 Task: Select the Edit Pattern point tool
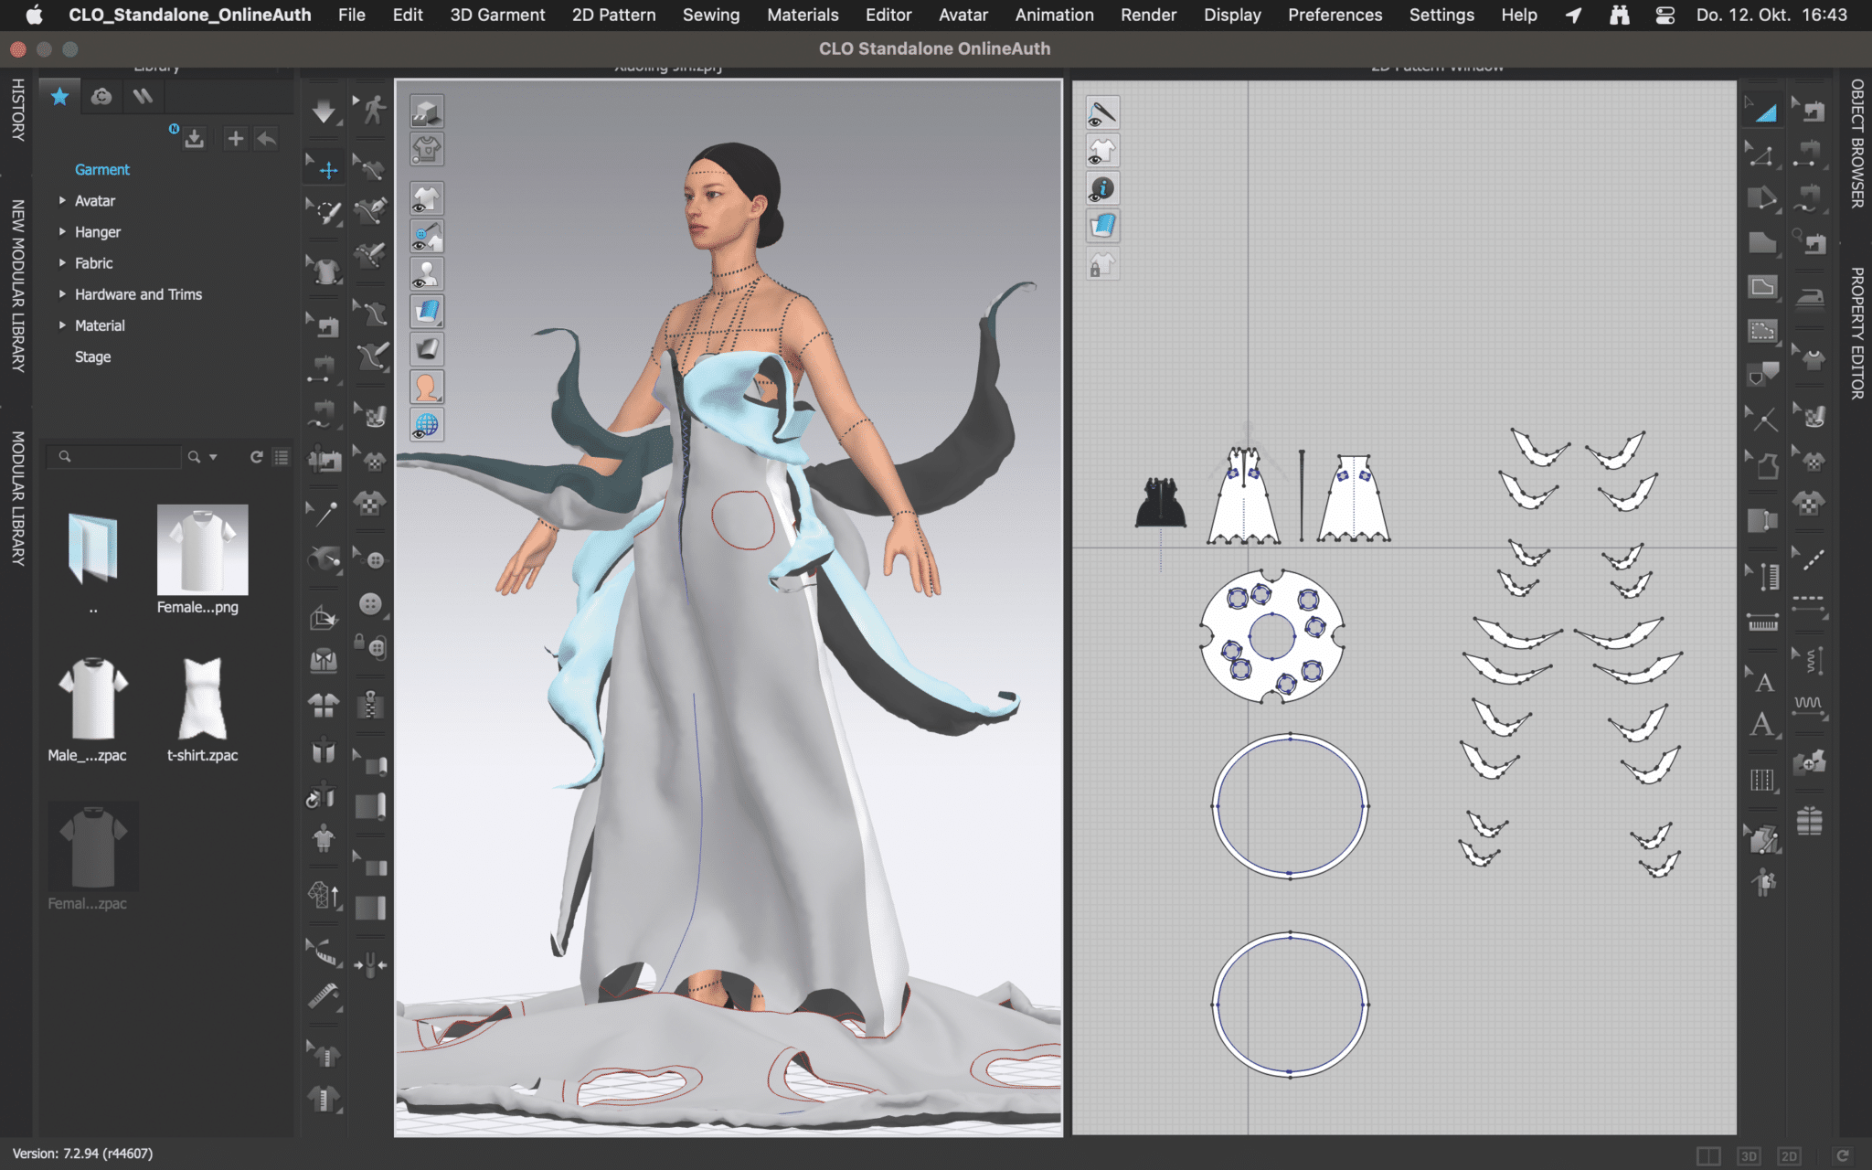1760,154
